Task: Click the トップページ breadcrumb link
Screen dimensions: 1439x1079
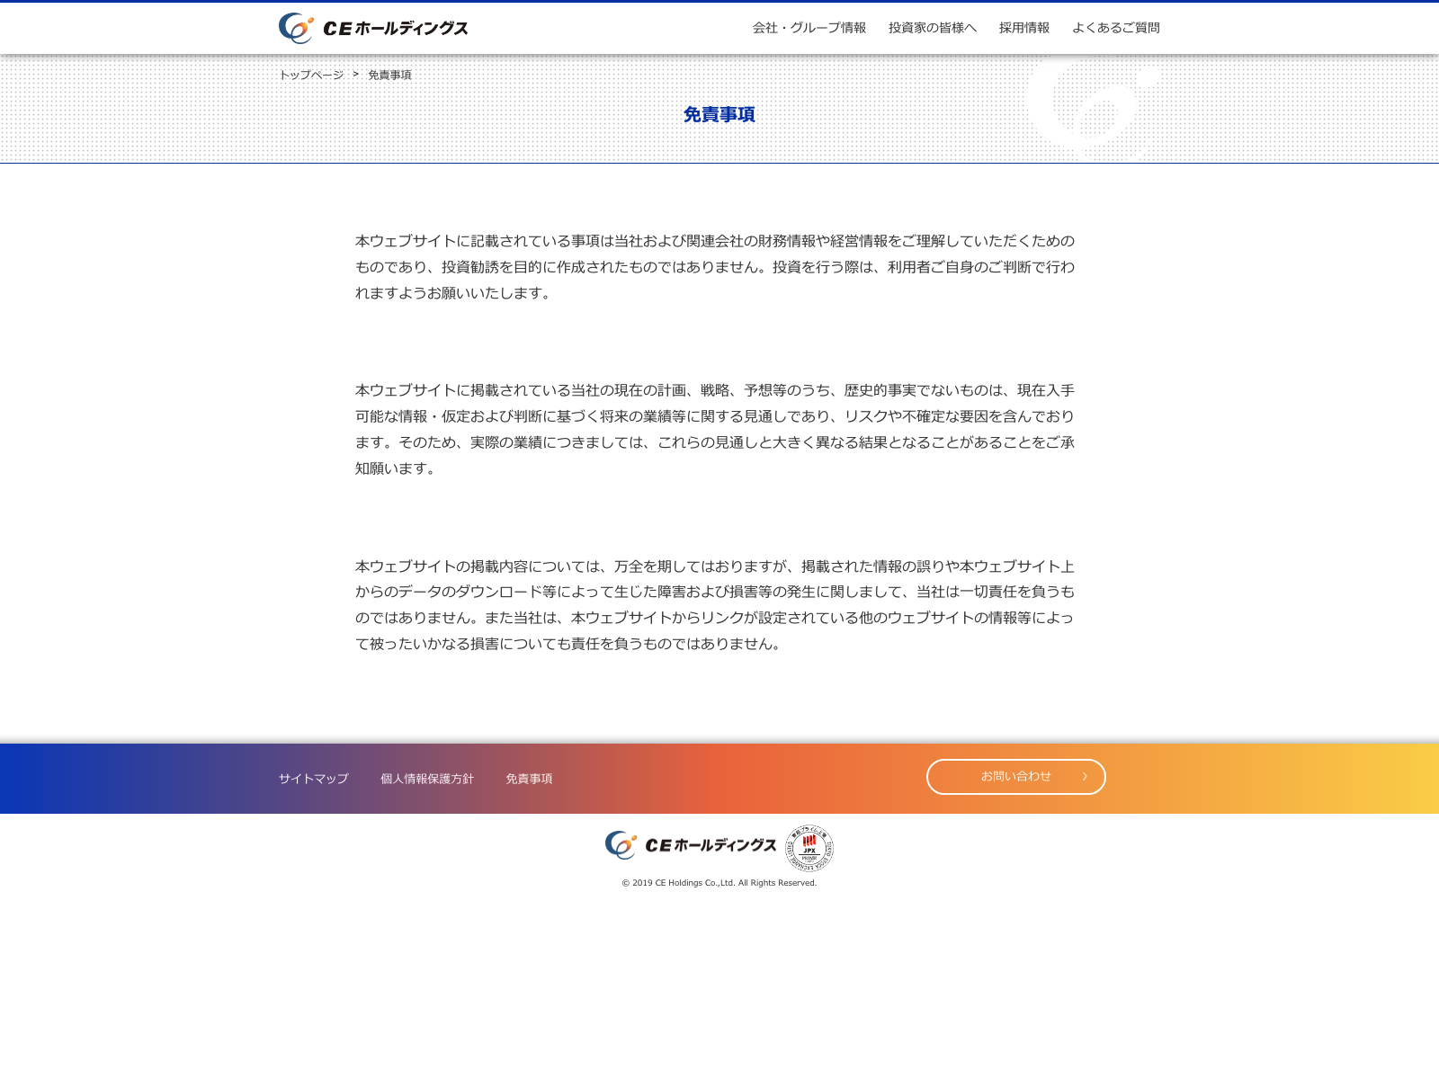Action: tap(311, 75)
